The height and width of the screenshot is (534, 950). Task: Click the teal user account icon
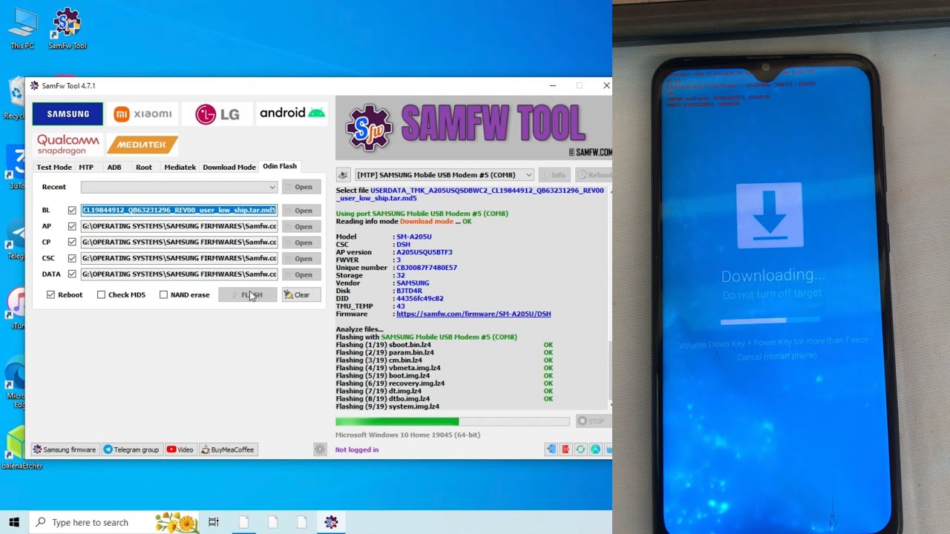point(595,449)
